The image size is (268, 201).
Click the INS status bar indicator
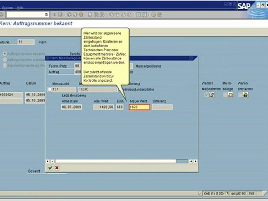(252, 193)
